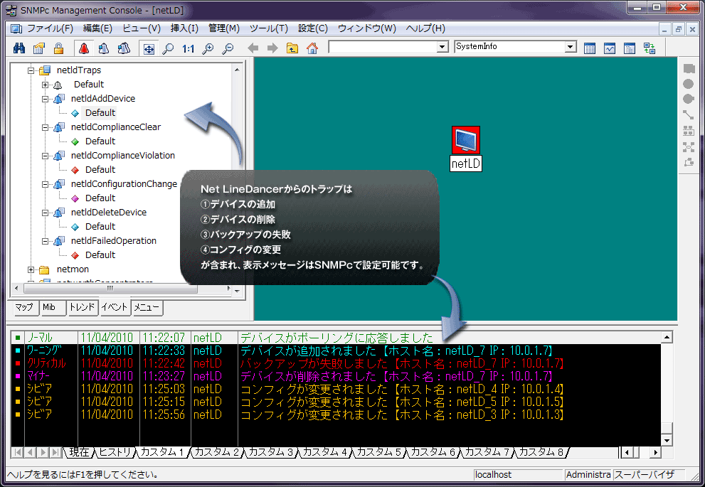The width and height of the screenshot is (705, 487).
Task: Select the デバイスが削除されました event row
Action: [336, 376]
